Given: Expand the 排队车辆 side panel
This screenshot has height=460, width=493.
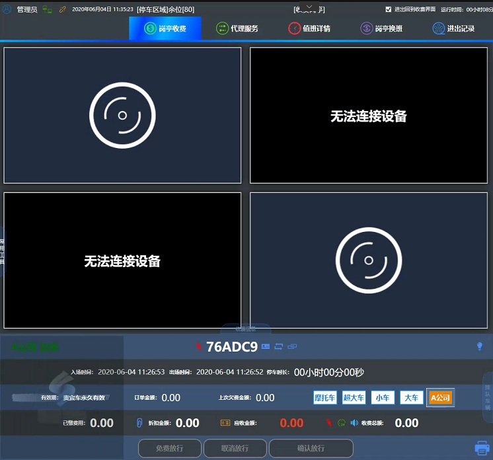Looking at the screenshot, I should (488, 397).
